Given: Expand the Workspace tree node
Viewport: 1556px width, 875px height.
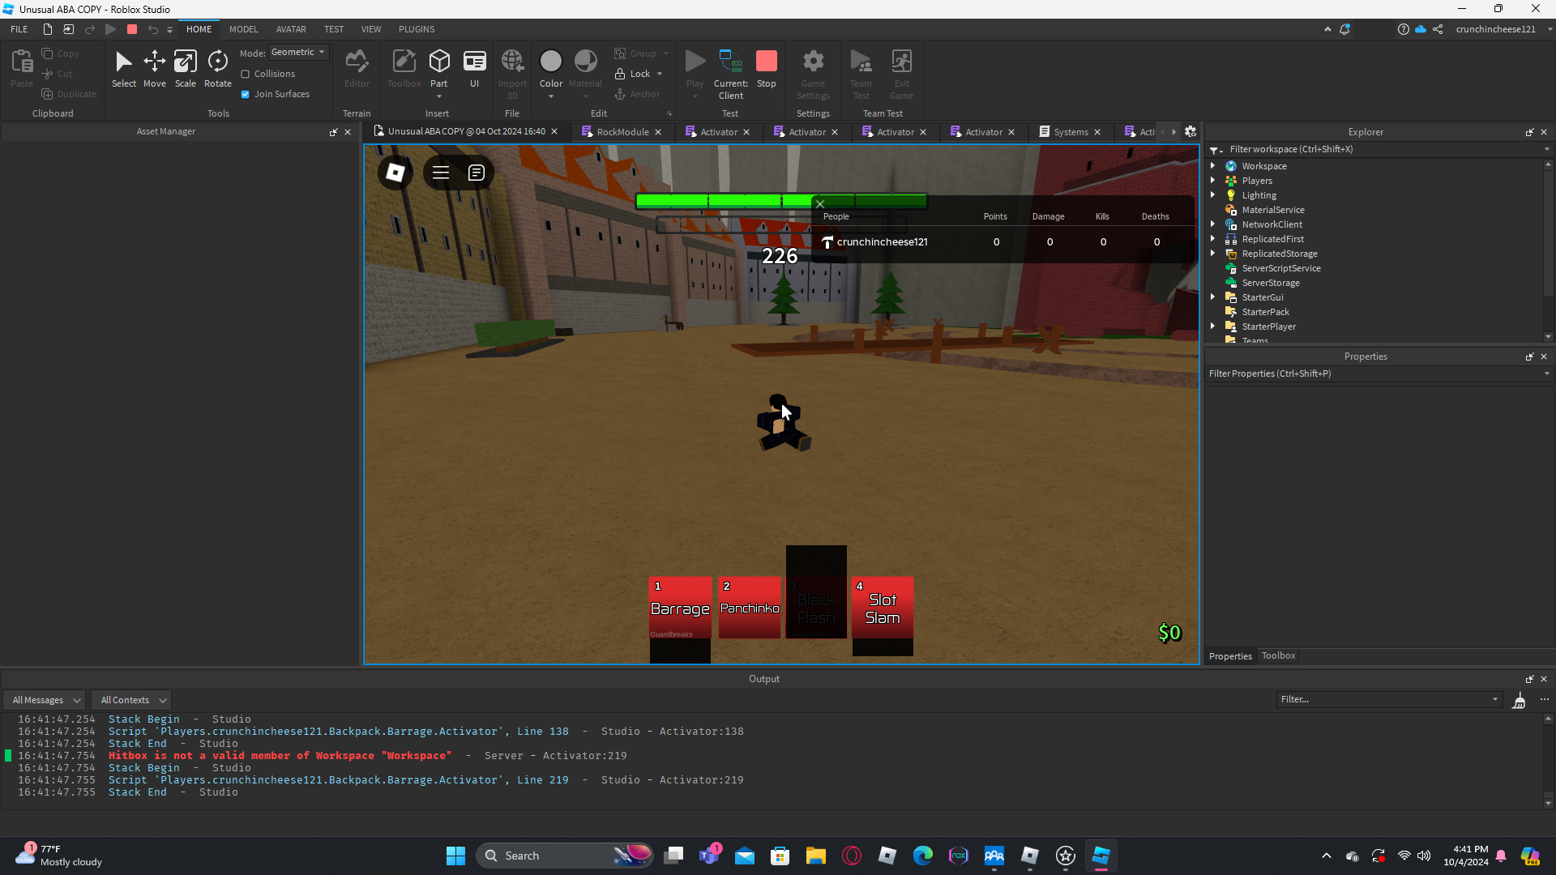Looking at the screenshot, I should click(1213, 166).
